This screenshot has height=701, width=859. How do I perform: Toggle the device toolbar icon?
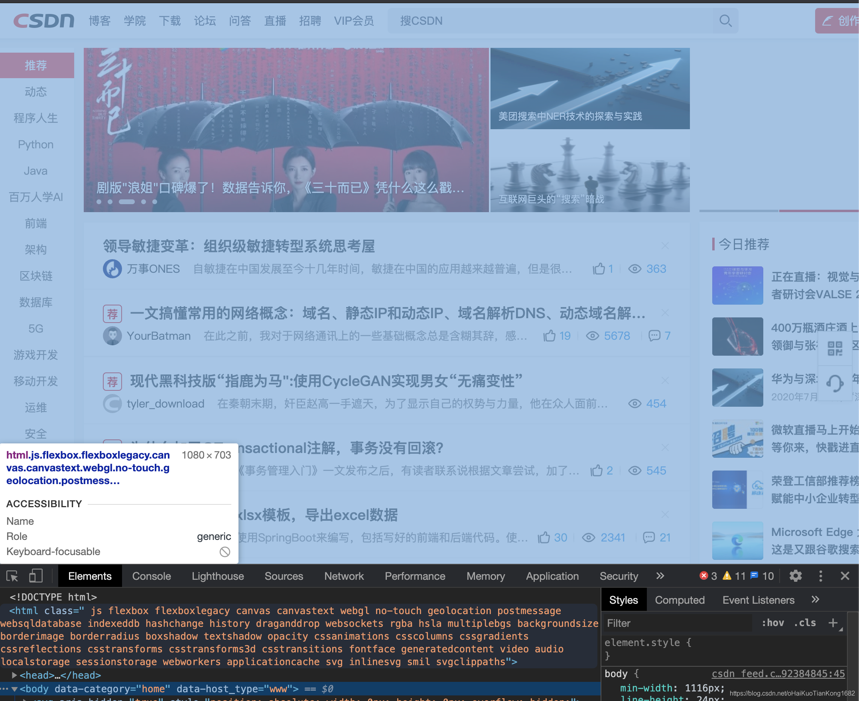tap(35, 576)
